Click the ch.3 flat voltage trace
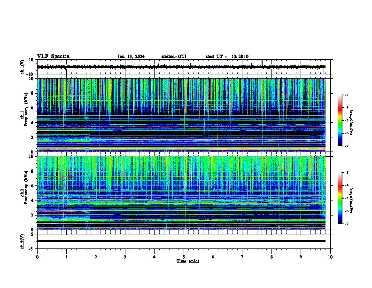The image size is (372, 288). 181,241
